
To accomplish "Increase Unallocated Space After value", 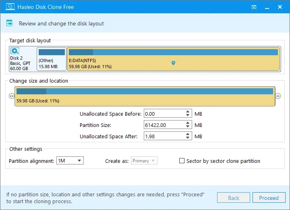I will click(188, 134).
